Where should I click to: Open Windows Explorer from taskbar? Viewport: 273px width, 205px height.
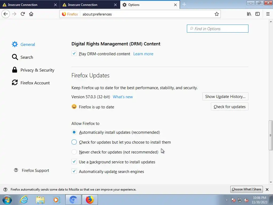click(40, 200)
